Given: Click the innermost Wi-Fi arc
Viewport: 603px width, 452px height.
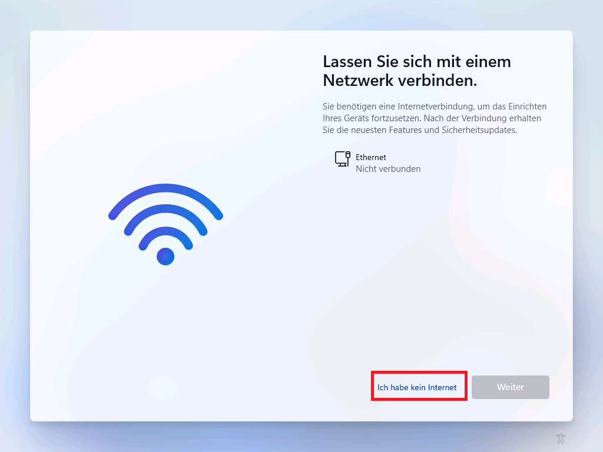Looking at the screenshot, I should [x=165, y=237].
